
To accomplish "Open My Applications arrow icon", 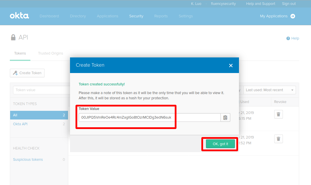I will [x=293, y=16].
